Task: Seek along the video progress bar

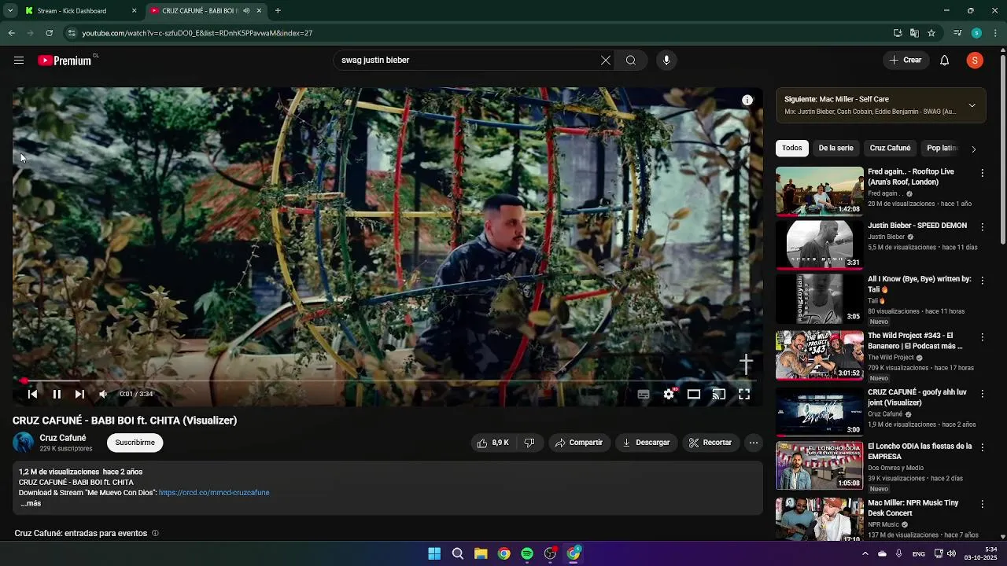Action: pos(387,380)
